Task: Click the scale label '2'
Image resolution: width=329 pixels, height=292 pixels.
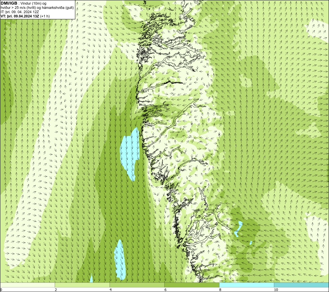Action: (x=56, y=290)
